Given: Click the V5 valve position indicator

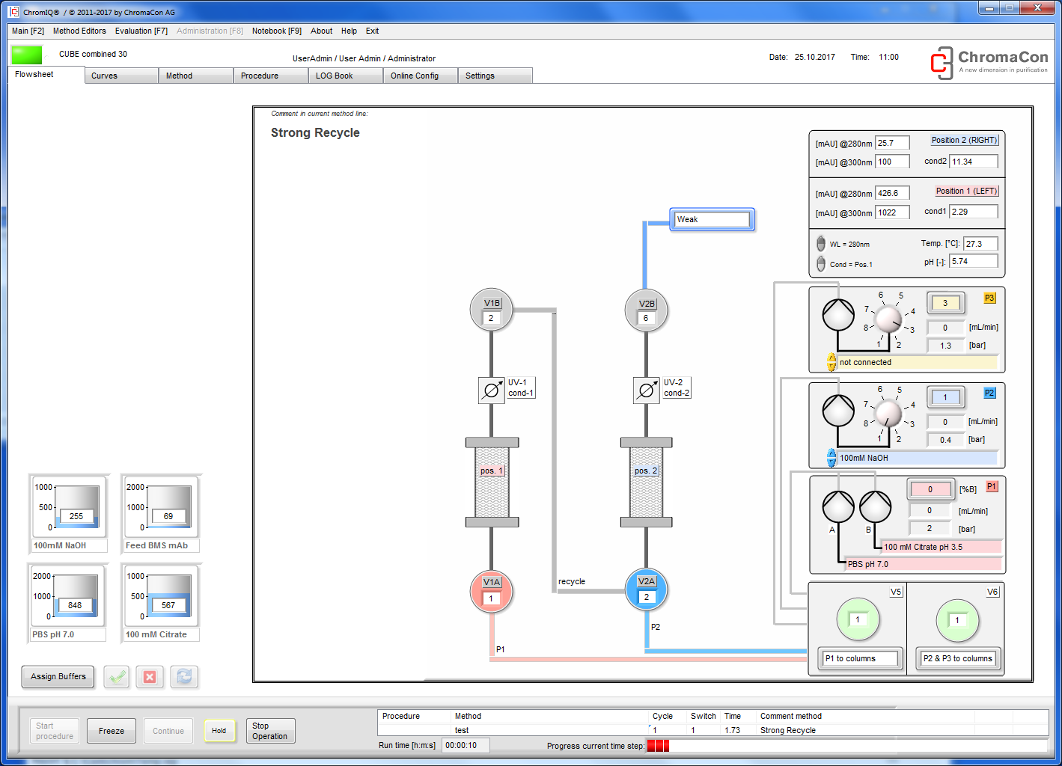Looking at the screenshot, I should (858, 619).
